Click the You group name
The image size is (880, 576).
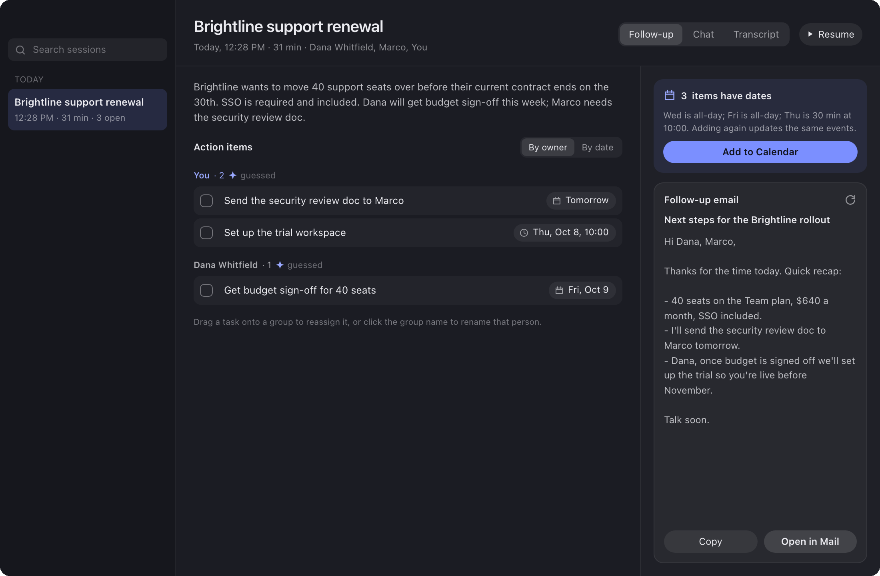[x=202, y=176]
